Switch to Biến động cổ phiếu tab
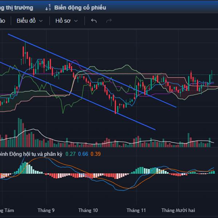 pos(80,7)
